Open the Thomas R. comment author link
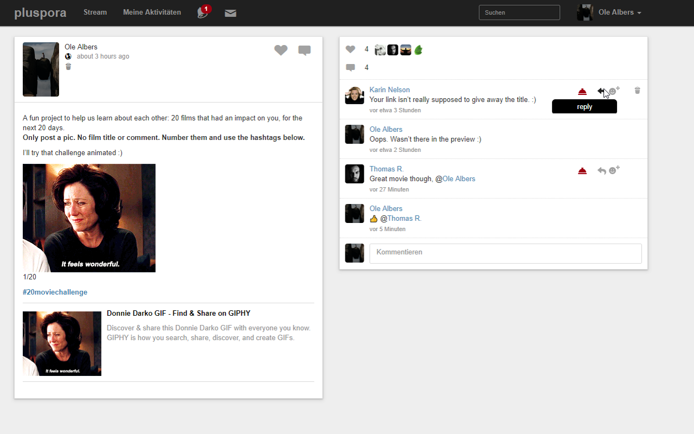694x434 pixels. (x=387, y=169)
